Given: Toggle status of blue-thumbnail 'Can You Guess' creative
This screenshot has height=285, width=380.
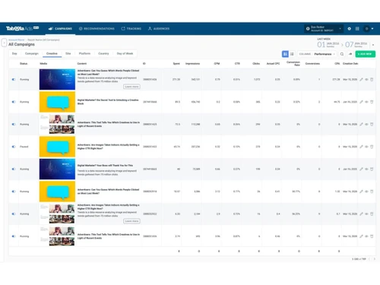Looking at the screenshot, I should pyautogui.click(x=14, y=80).
